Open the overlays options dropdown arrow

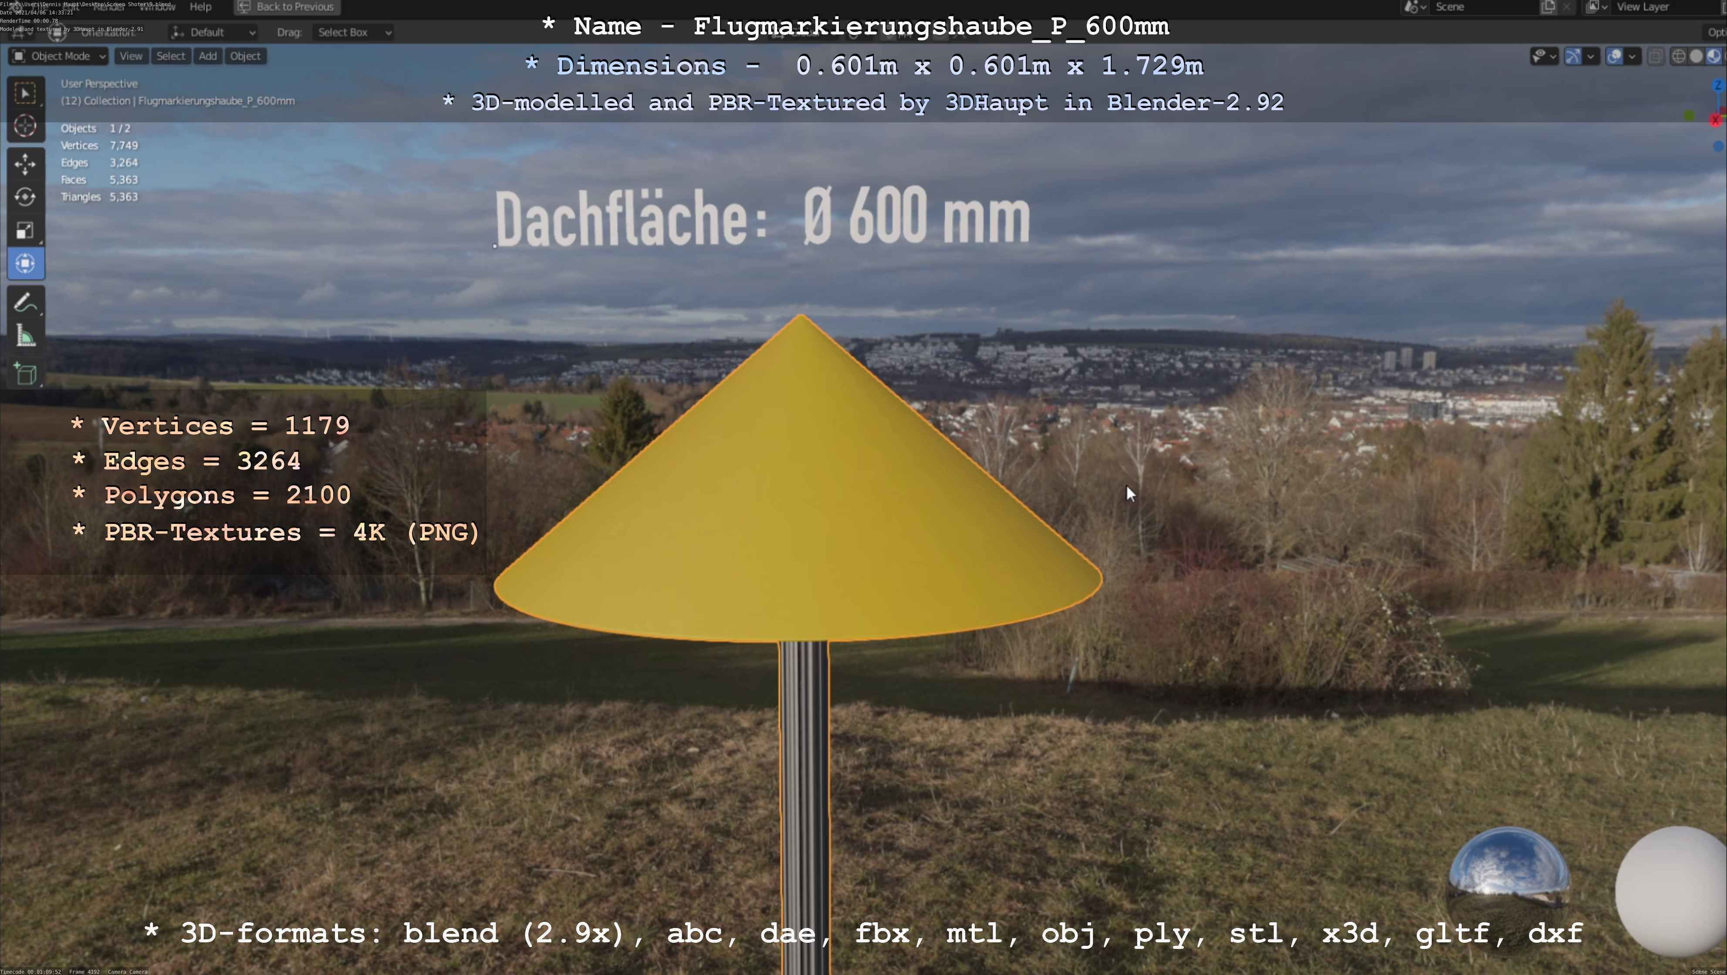(x=1632, y=56)
